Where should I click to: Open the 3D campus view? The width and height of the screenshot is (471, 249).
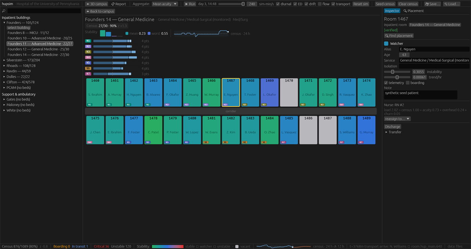click(96, 4)
